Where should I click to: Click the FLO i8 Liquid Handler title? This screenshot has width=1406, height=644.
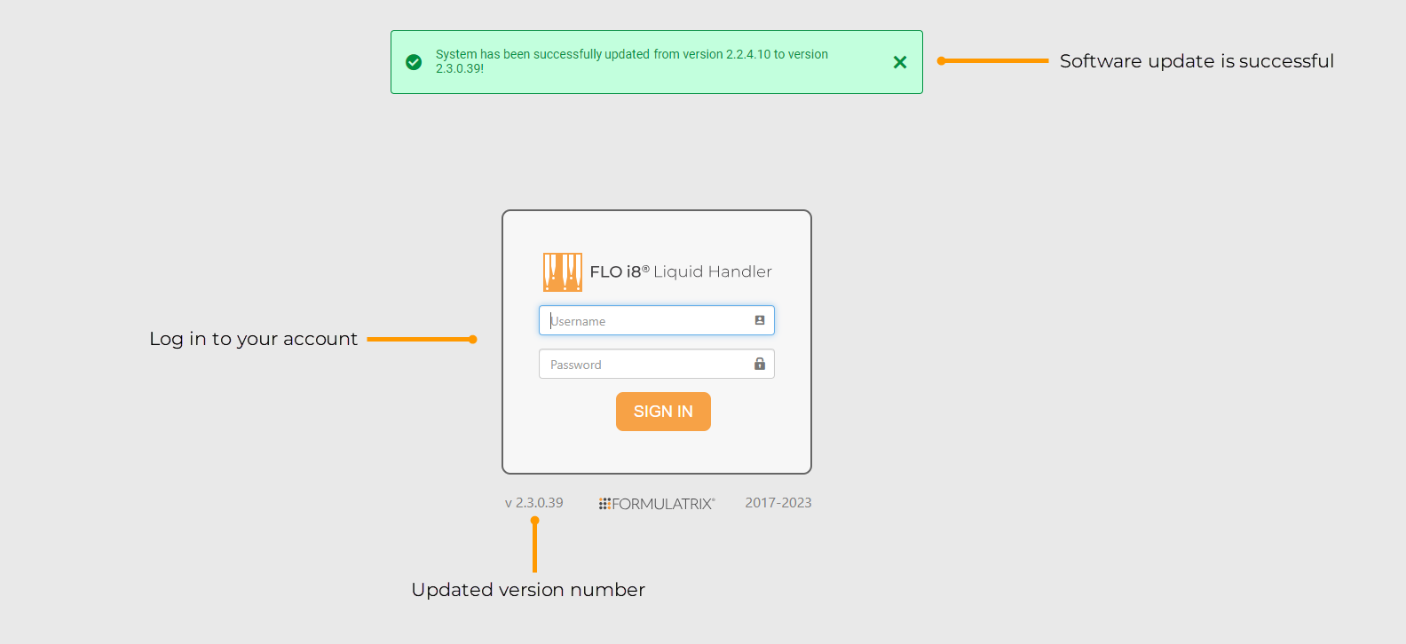tap(681, 271)
